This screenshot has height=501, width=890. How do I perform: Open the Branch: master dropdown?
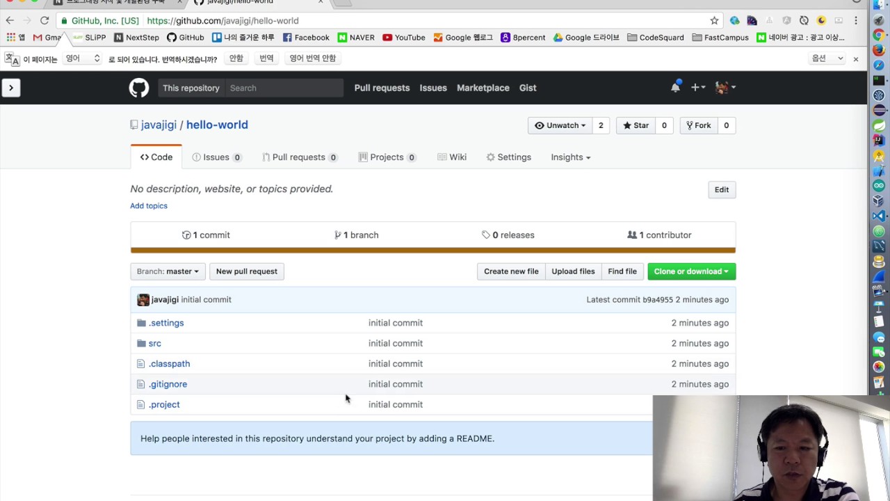pyautogui.click(x=168, y=271)
